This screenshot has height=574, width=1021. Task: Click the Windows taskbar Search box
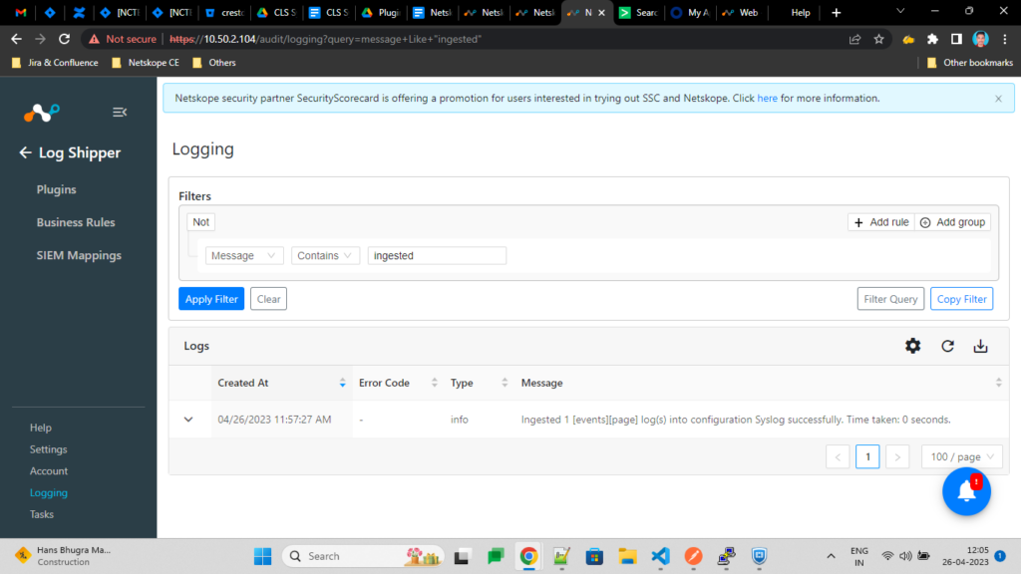(x=363, y=556)
